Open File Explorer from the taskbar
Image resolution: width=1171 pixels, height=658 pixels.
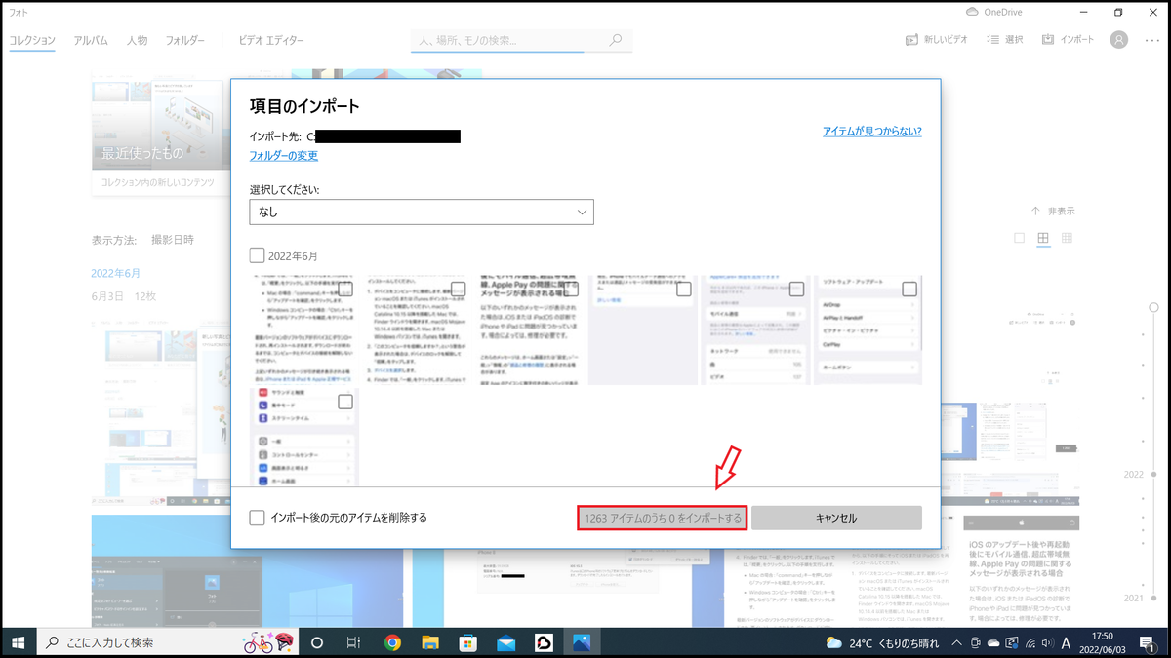click(x=430, y=642)
